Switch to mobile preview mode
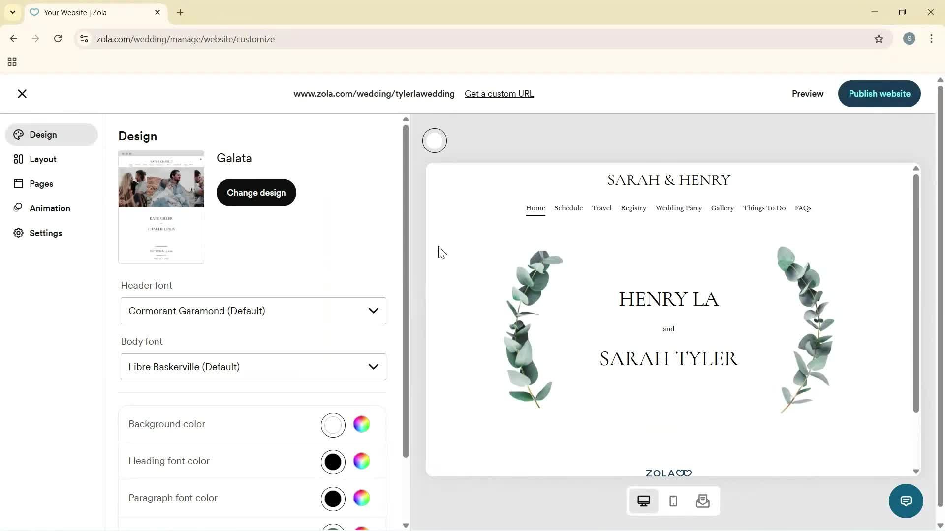Image resolution: width=945 pixels, height=531 pixels. pos(673,501)
